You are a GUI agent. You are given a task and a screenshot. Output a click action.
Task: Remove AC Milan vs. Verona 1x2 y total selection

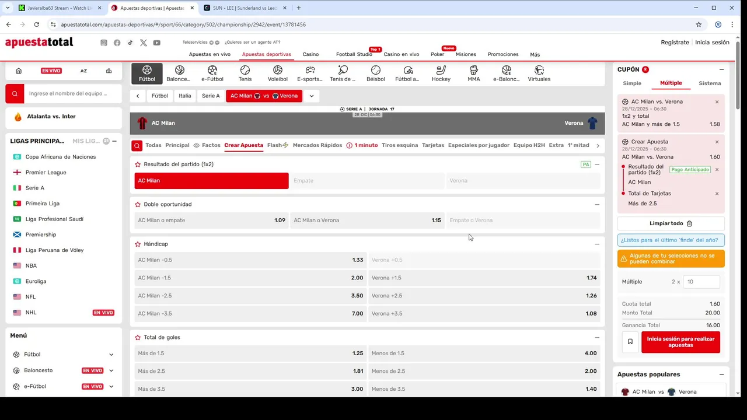(x=717, y=102)
